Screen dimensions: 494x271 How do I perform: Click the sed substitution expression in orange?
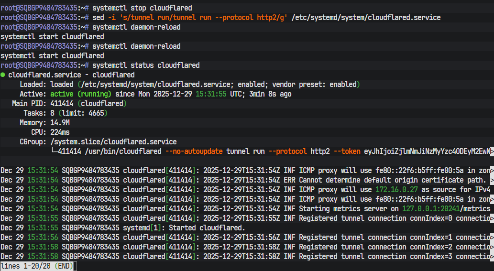coord(203,17)
